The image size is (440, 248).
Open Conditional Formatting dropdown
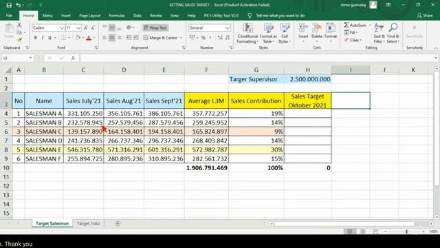(x=247, y=33)
